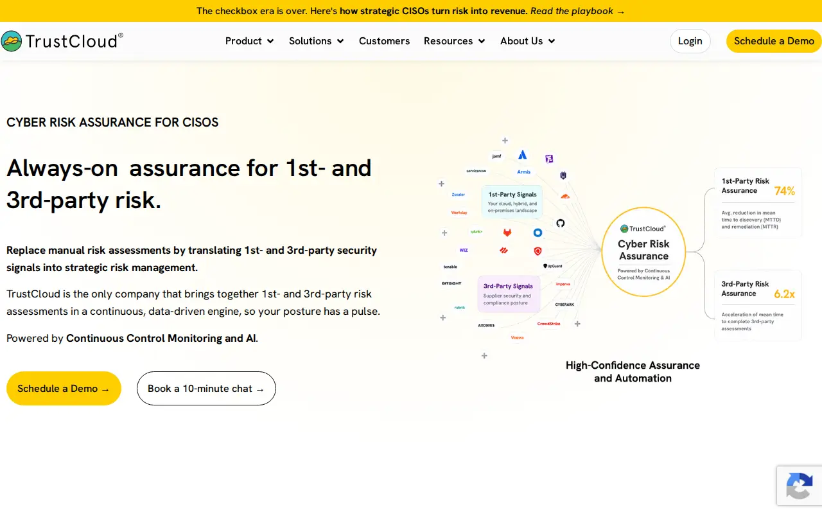Click the hero Schedule a Demo arrow button
The width and height of the screenshot is (822, 514).
pos(64,389)
